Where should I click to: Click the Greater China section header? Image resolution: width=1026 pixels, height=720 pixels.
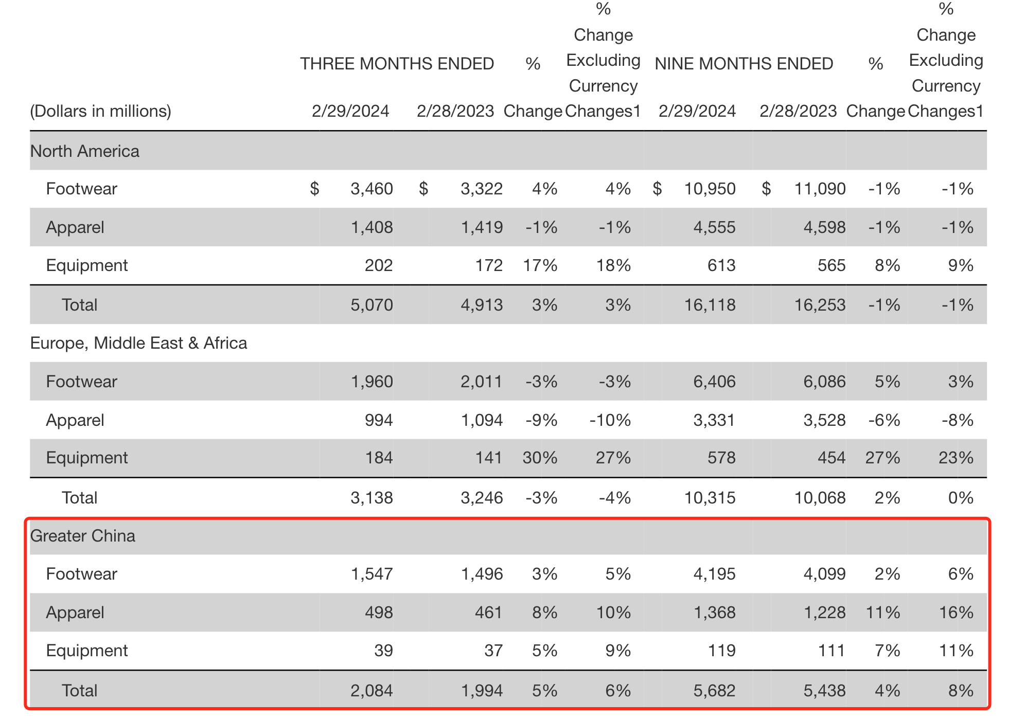[x=83, y=536]
